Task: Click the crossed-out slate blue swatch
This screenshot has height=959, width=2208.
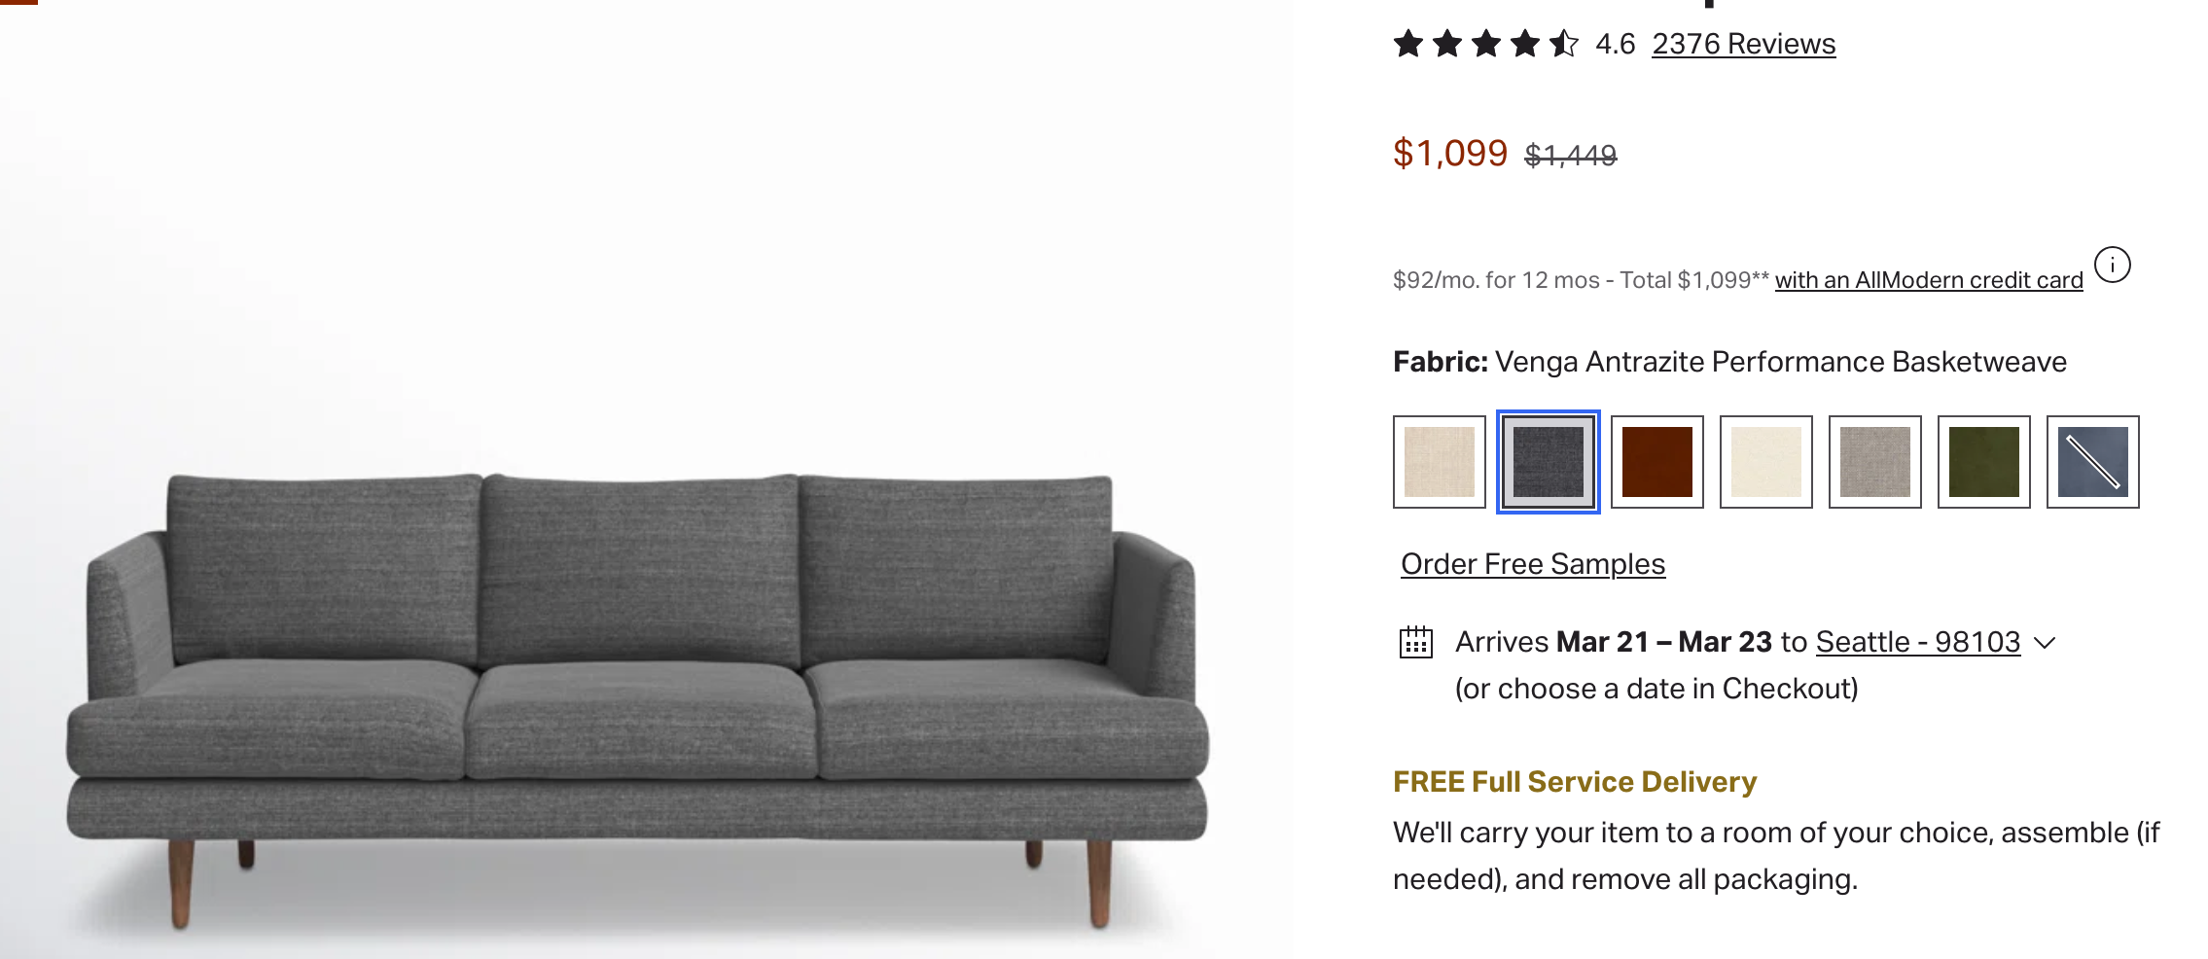Action: point(2092,462)
